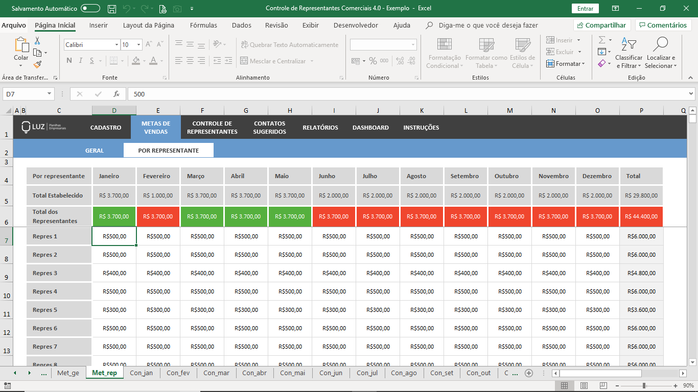This screenshot has width=698, height=392.
Task: Switch to GERAL sub-tab
Action: point(95,151)
